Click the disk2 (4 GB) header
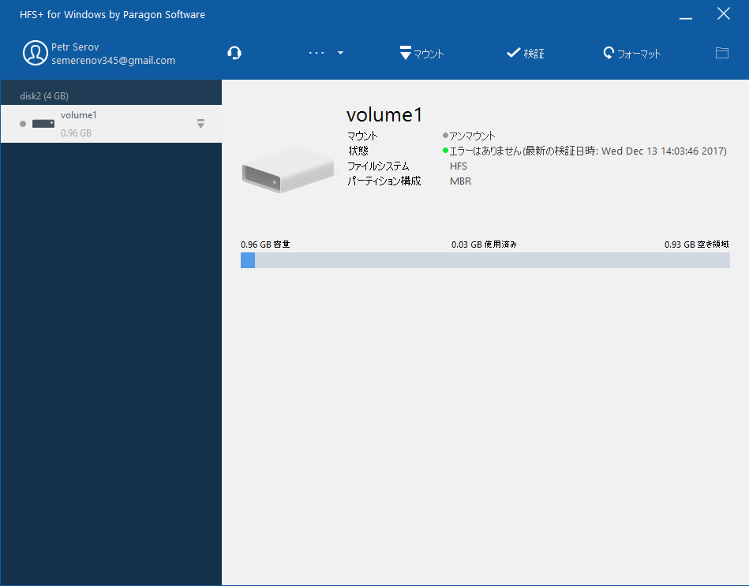Viewport: 749px width, 586px height. [44, 96]
